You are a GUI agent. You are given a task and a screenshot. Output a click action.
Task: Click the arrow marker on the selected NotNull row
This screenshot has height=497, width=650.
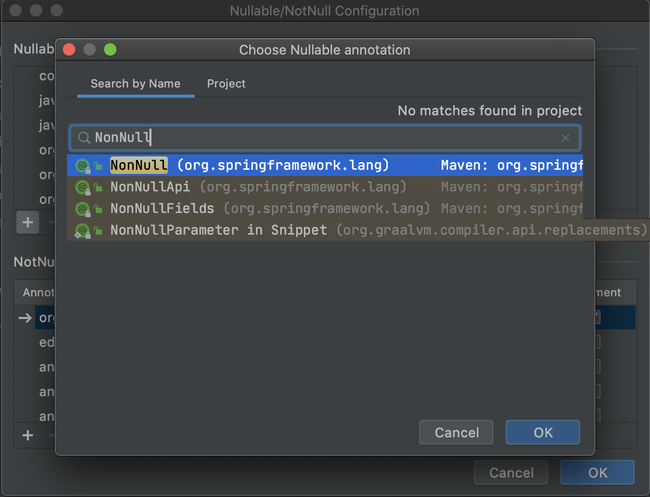(25, 318)
